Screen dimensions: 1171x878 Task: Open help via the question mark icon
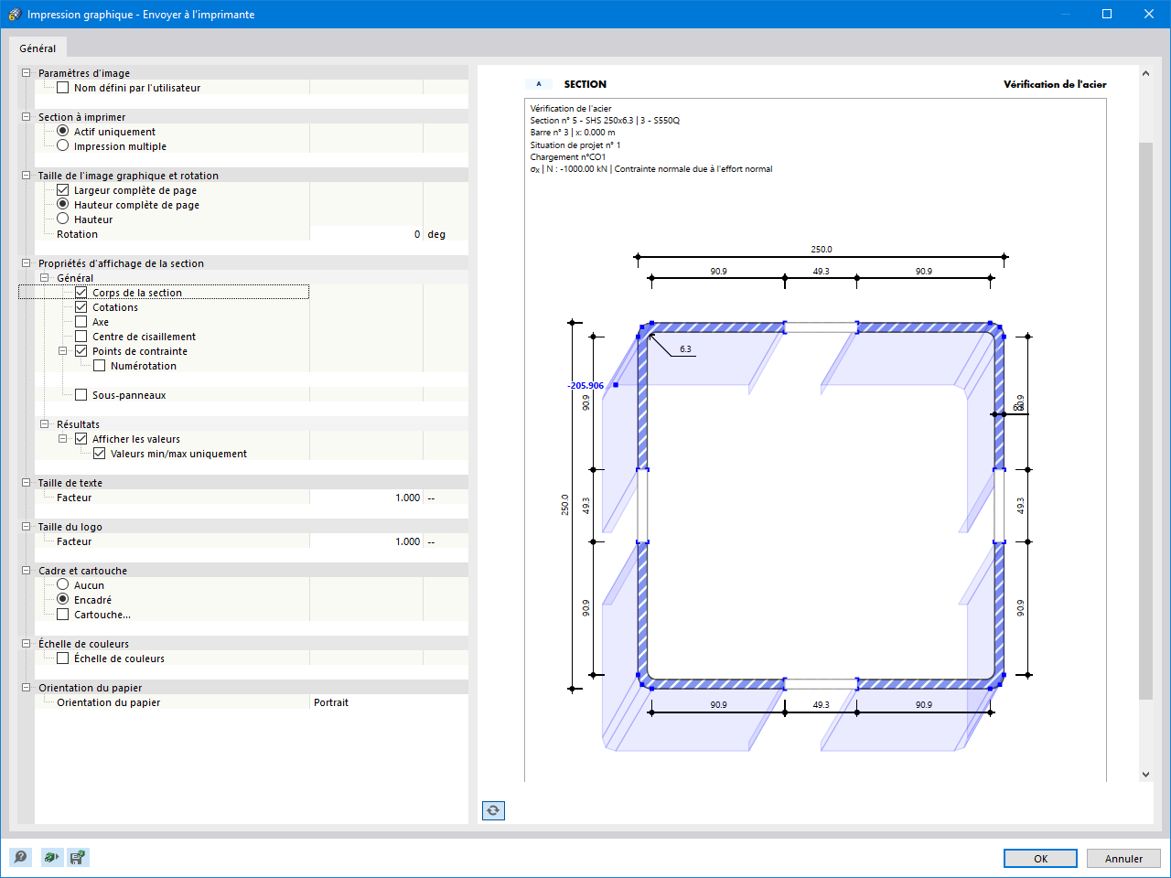point(20,857)
